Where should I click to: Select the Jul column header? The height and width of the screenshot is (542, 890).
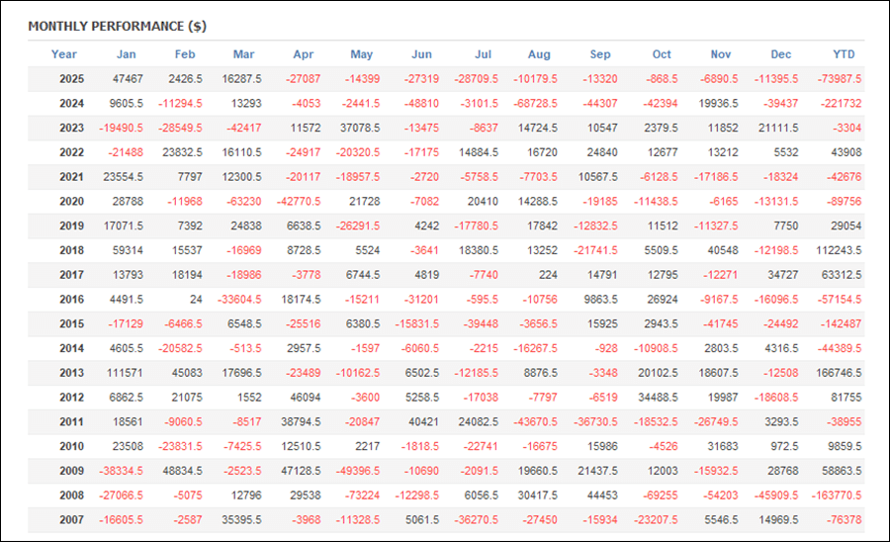click(x=484, y=54)
